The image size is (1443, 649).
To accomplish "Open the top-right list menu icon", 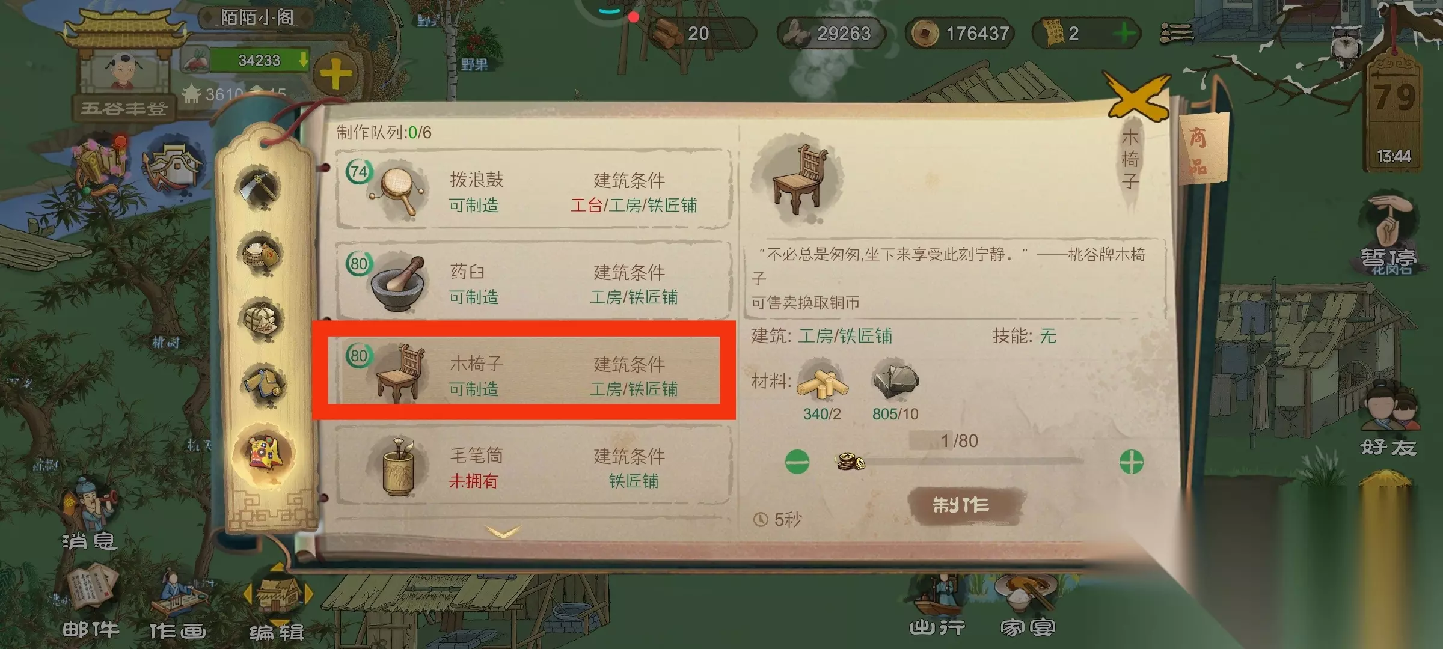I will pyautogui.click(x=1176, y=33).
